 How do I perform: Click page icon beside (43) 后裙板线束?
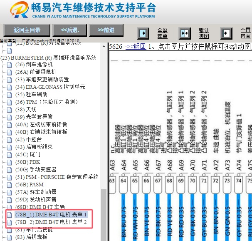[x=10, y=147]
